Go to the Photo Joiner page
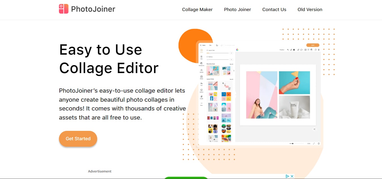 coord(237,9)
